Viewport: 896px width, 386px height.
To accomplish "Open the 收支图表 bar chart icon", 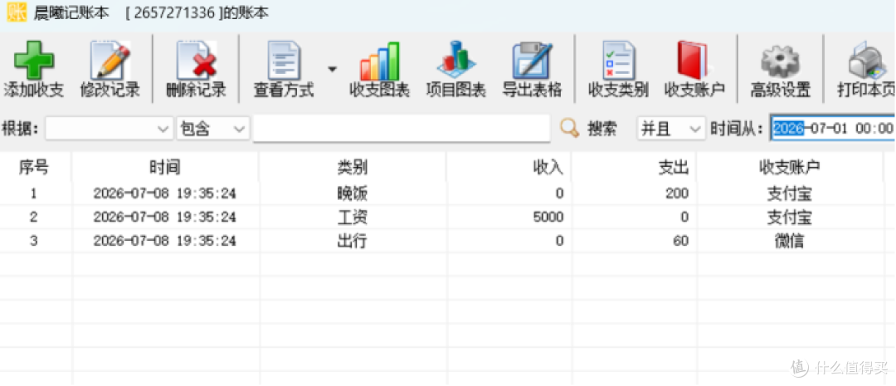I will (x=379, y=61).
